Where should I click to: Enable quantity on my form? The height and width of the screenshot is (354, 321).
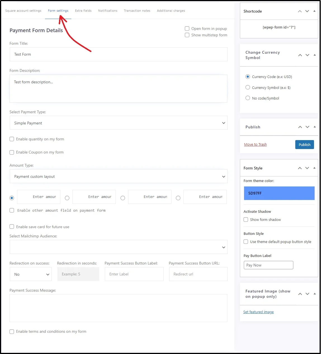click(x=12, y=139)
